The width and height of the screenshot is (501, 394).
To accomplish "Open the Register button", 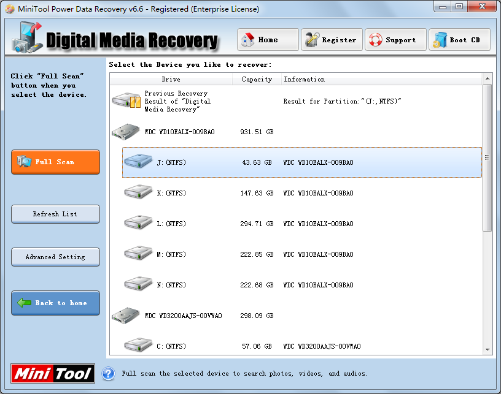I will click(x=332, y=40).
